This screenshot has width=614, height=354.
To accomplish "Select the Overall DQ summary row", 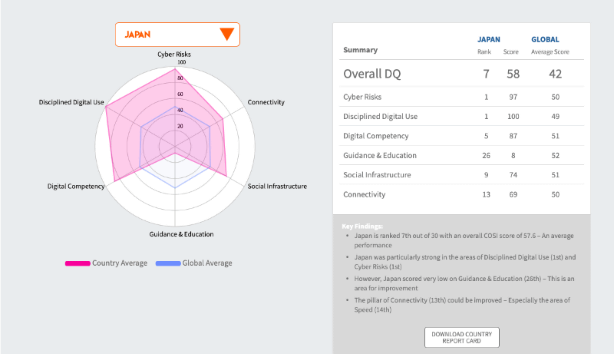I will coord(461,74).
